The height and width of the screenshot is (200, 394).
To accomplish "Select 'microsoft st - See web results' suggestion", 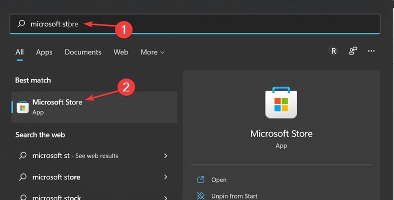I will coord(94,155).
